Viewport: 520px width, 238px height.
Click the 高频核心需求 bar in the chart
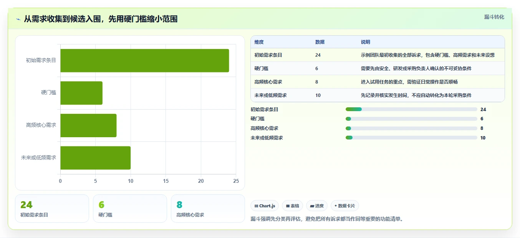tap(88, 125)
